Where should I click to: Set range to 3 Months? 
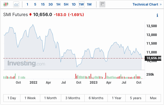[x=73, y=98]
